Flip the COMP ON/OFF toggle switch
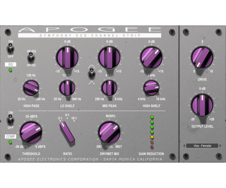226x188 pixels. (10, 120)
